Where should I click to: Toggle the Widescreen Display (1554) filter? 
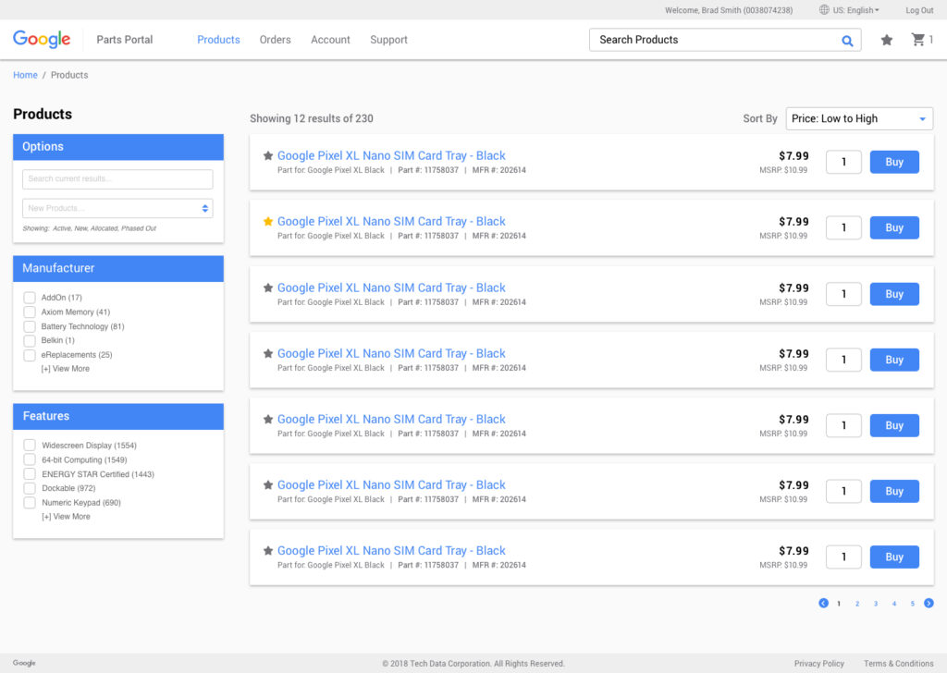tap(30, 446)
